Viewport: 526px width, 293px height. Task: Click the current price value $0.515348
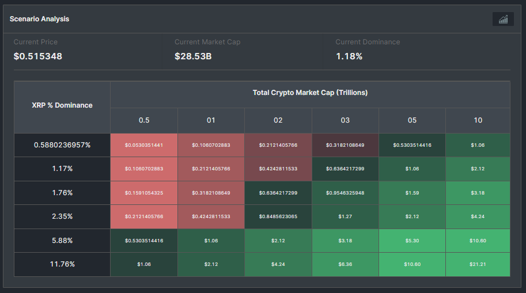[38, 56]
